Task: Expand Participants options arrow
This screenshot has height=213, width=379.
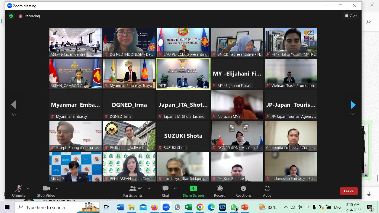Action: 149,188
